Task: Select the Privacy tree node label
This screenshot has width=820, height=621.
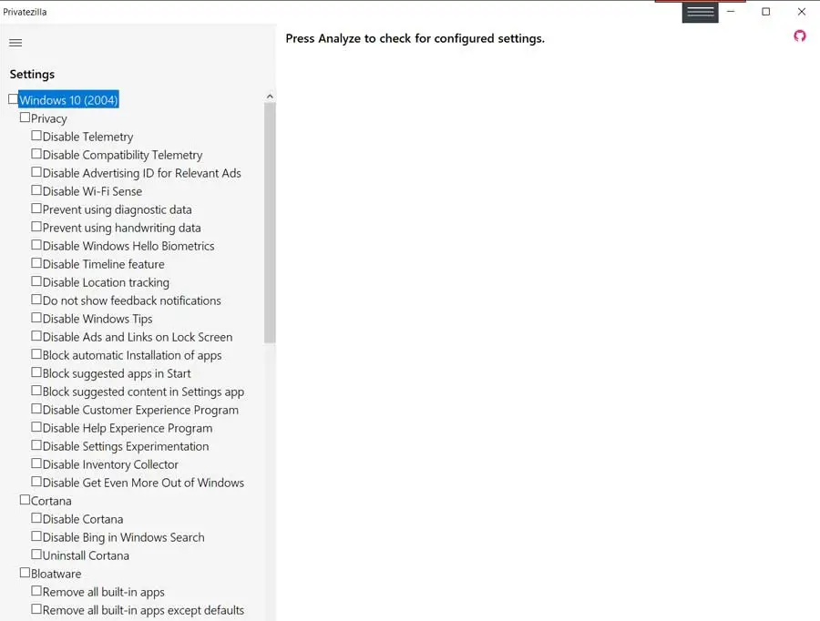Action: point(48,118)
